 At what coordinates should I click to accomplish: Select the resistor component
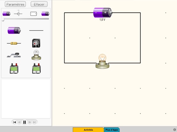coord(14,43)
